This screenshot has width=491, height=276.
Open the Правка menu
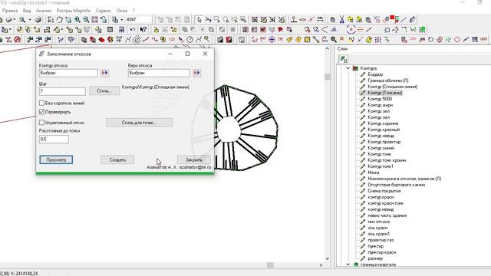[x=10, y=10]
